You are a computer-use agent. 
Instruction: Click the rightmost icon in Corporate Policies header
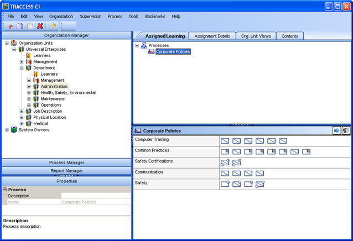pyautogui.click(x=346, y=130)
